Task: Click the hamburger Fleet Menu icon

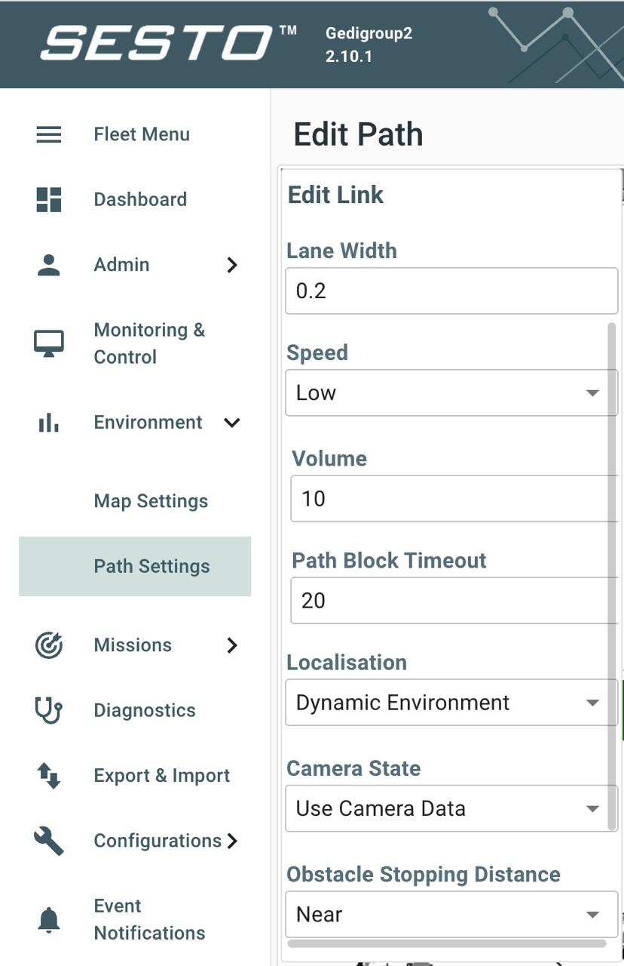Action: (49, 134)
